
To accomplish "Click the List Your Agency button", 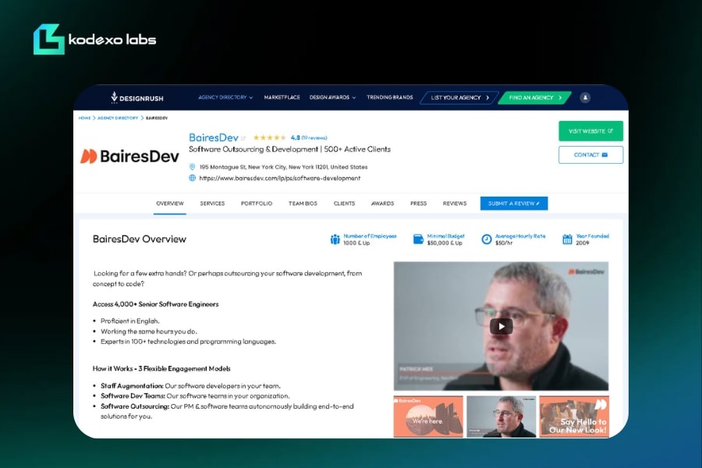I will (459, 97).
